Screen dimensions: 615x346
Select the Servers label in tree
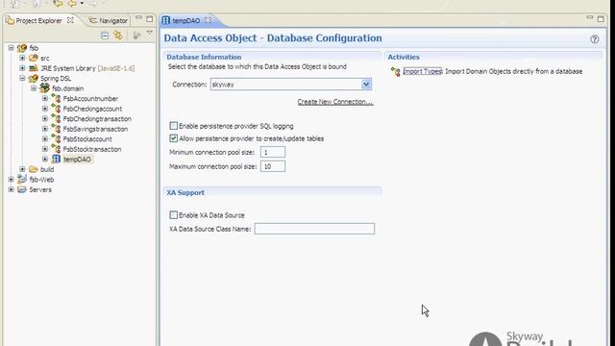40,189
